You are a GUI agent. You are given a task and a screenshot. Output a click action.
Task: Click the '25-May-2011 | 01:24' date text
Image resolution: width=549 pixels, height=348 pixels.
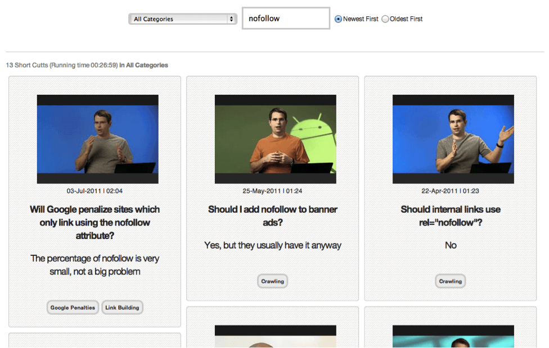pyautogui.click(x=272, y=191)
